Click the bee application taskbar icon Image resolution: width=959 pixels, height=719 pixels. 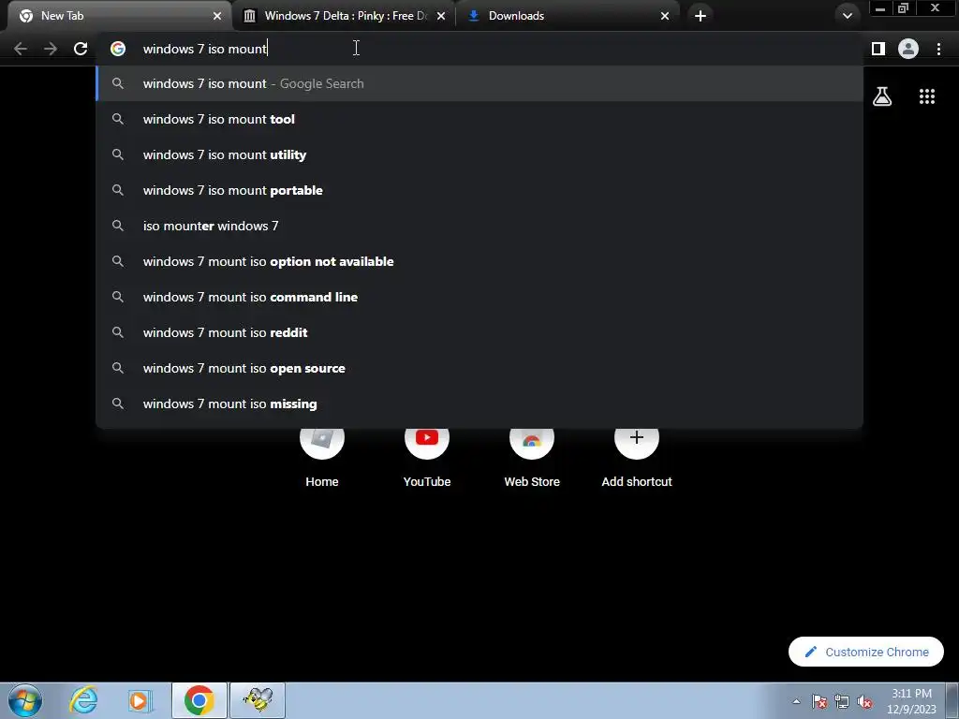pos(258,700)
